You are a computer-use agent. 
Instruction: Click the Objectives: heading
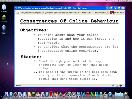(34, 30)
